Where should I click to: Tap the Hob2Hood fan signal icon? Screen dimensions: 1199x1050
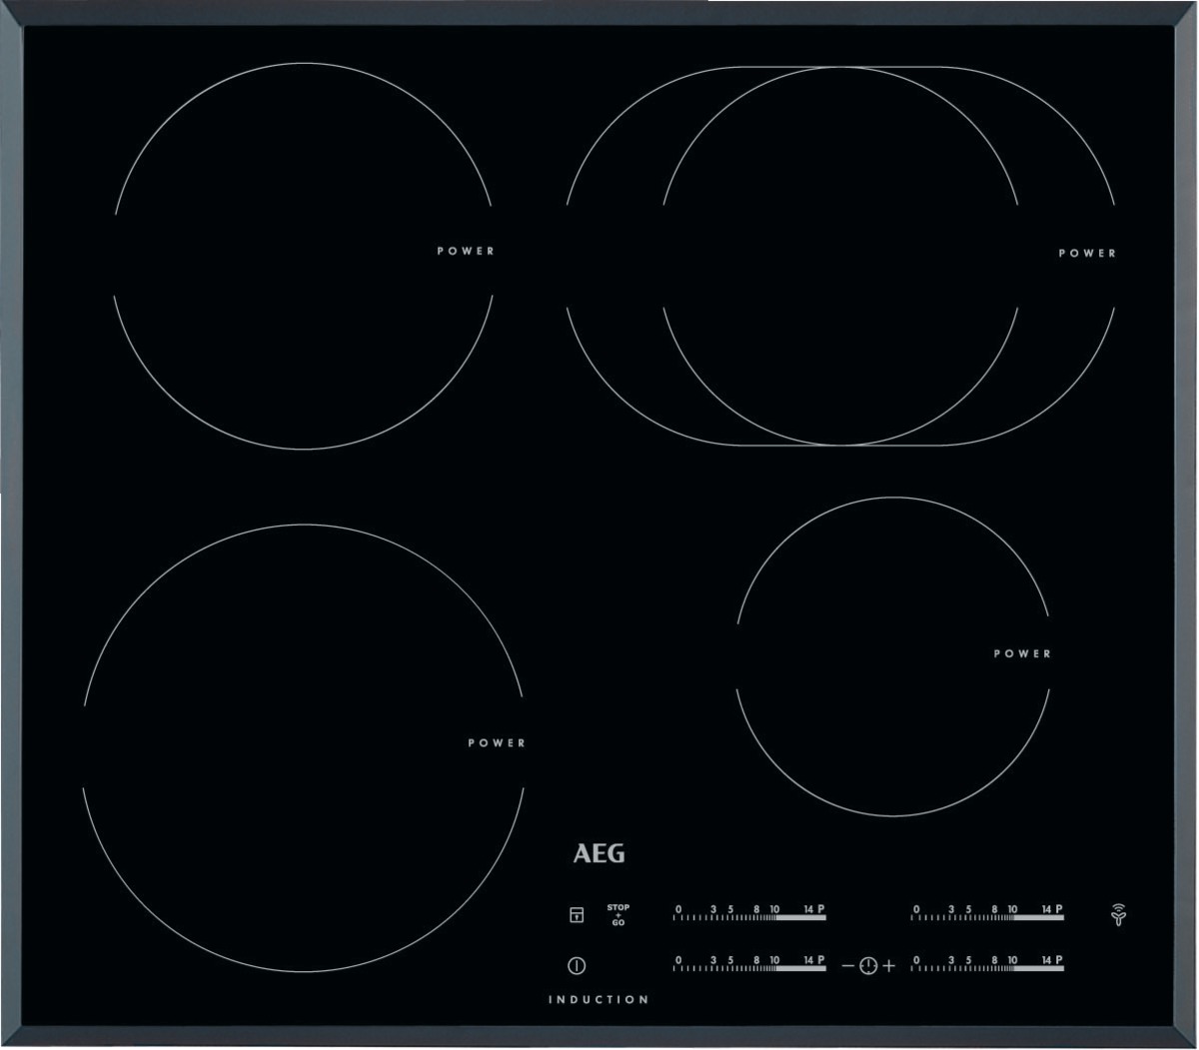tap(1116, 915)
